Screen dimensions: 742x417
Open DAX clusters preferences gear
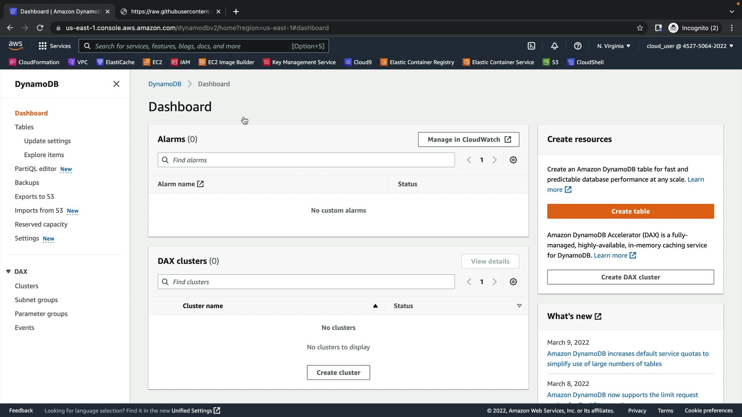(x=513, y=282)
